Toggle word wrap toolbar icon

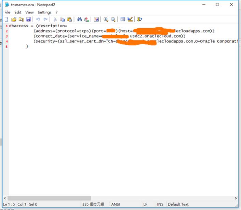tap(96, 19)
